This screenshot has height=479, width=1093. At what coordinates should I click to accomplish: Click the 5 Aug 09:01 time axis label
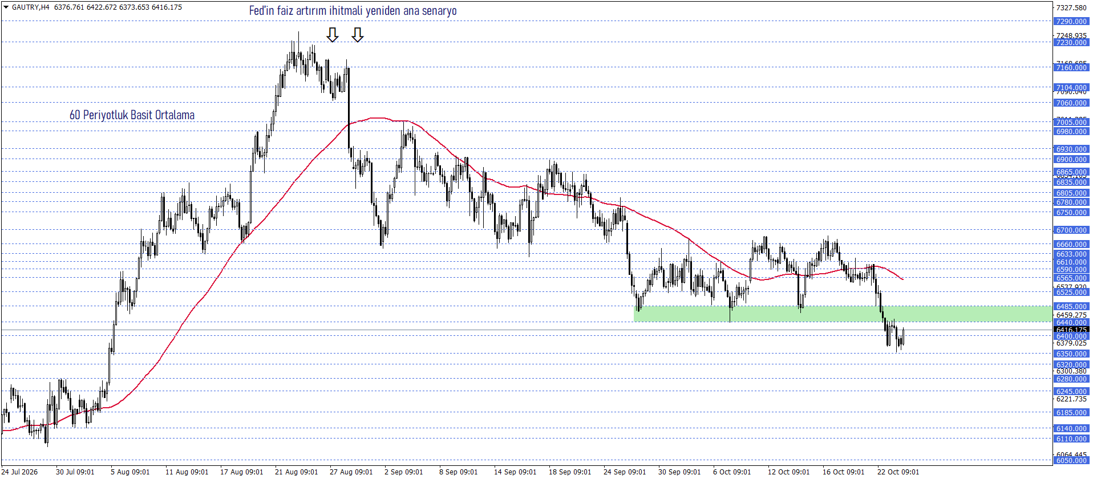[130, 472]
